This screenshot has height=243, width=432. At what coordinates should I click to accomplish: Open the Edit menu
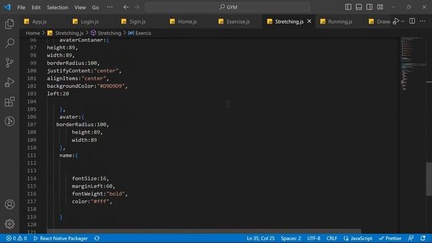tap(36, 7)
